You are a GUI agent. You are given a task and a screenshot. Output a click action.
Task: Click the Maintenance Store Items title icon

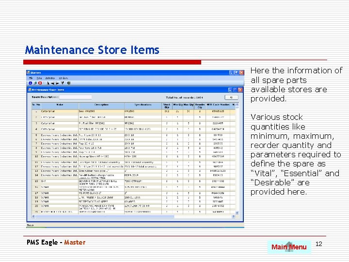(x=30, y=90)
